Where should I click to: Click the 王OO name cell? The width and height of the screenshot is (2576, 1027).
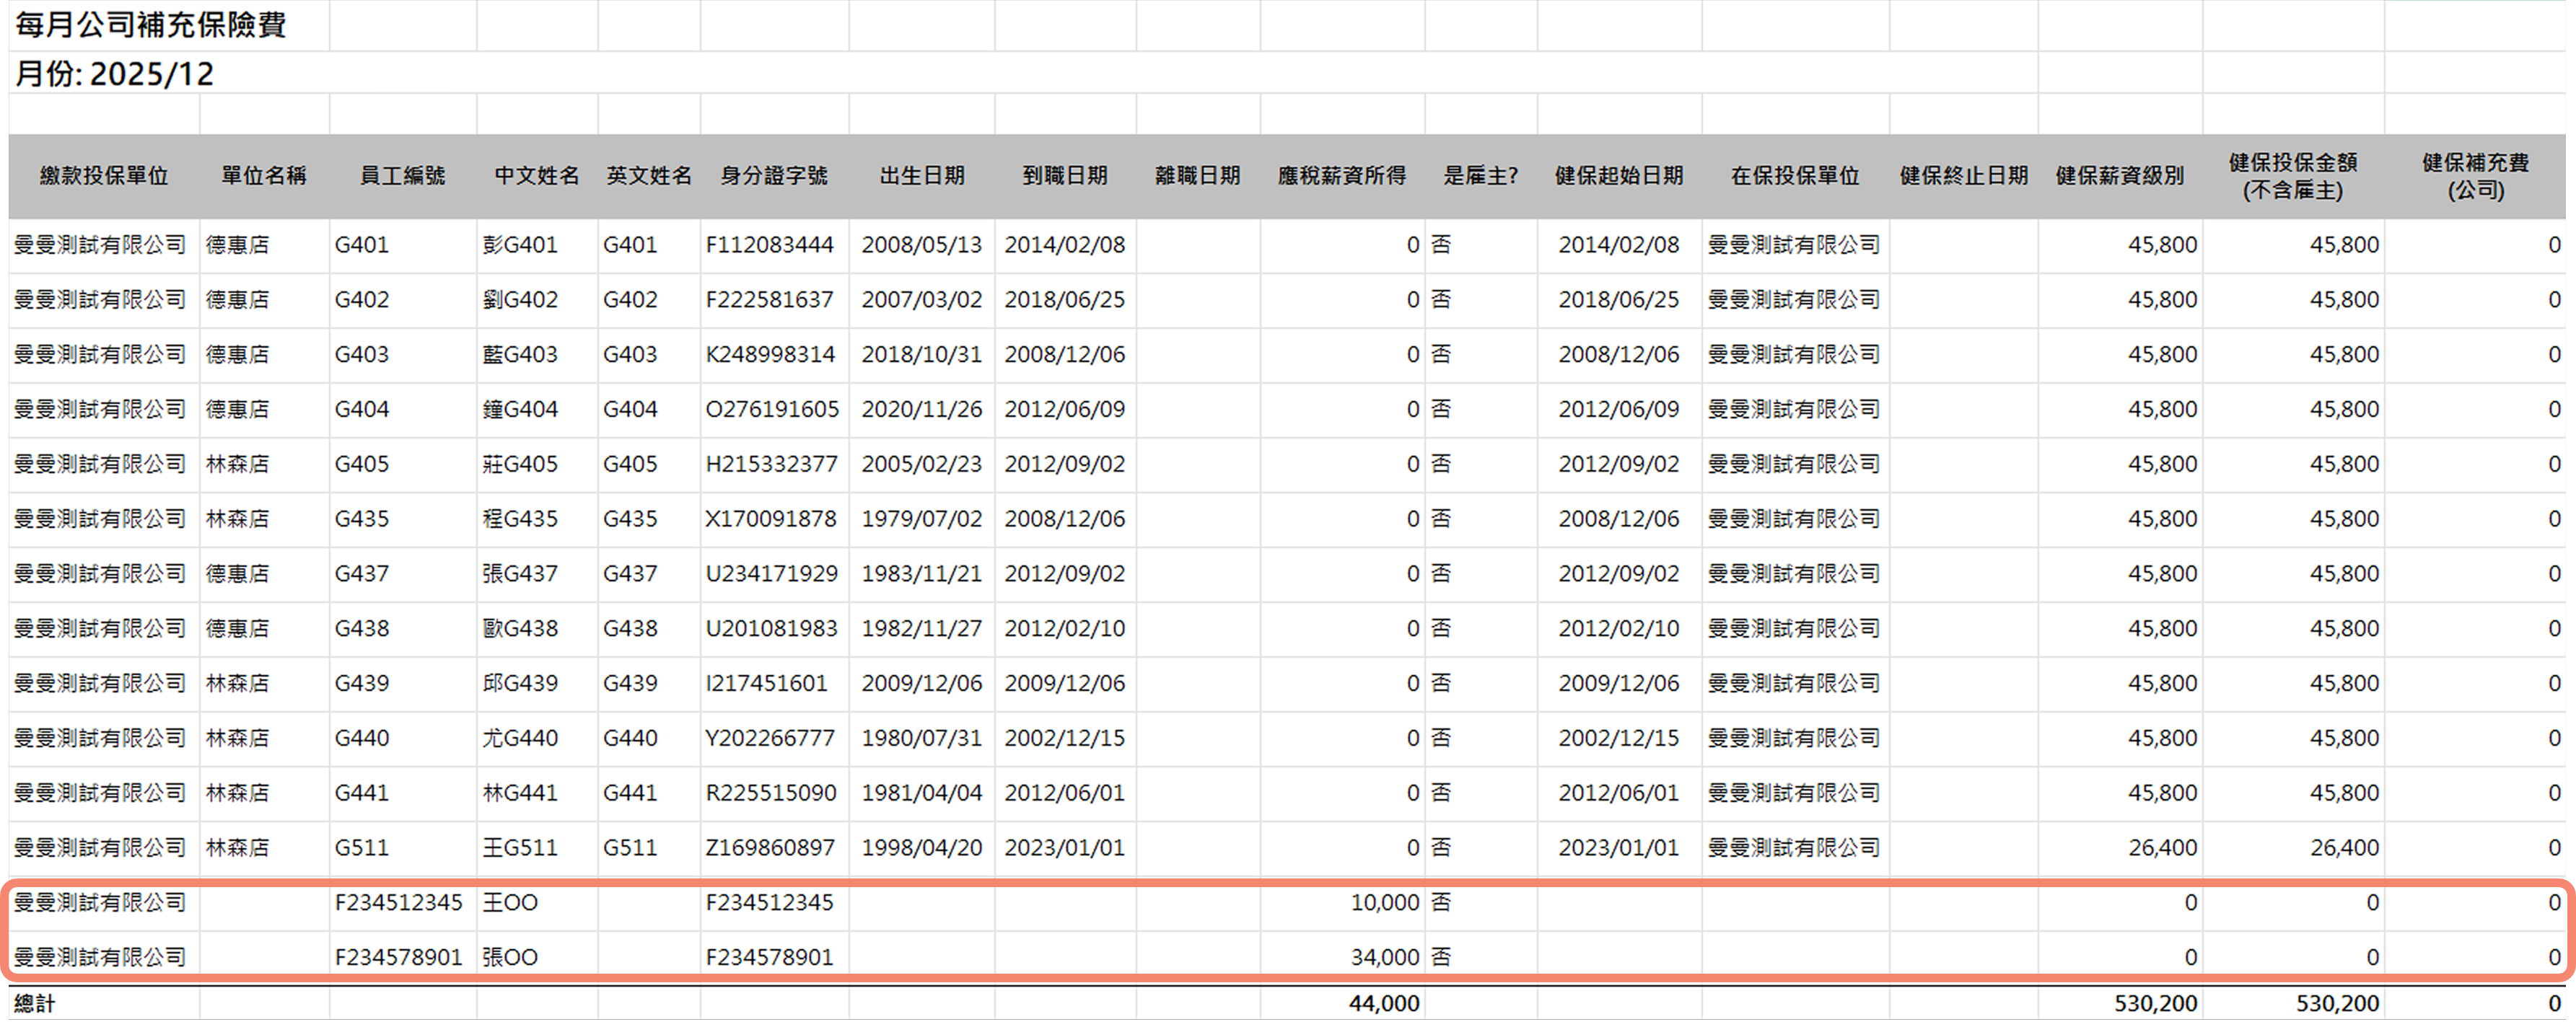510,903
